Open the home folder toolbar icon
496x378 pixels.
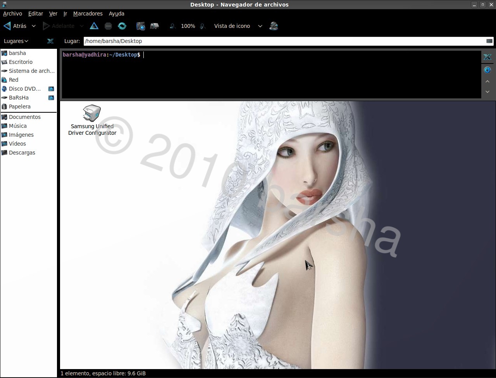coord(140,26)
